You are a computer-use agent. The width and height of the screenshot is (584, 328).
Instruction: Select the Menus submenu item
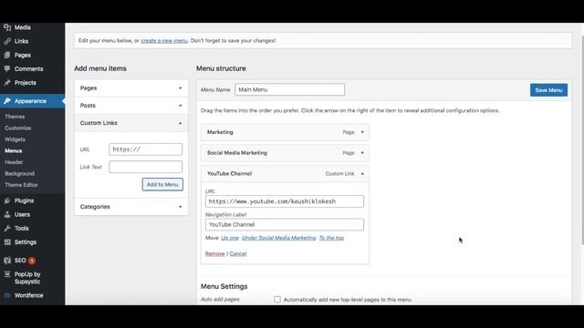tap(14, 151)
